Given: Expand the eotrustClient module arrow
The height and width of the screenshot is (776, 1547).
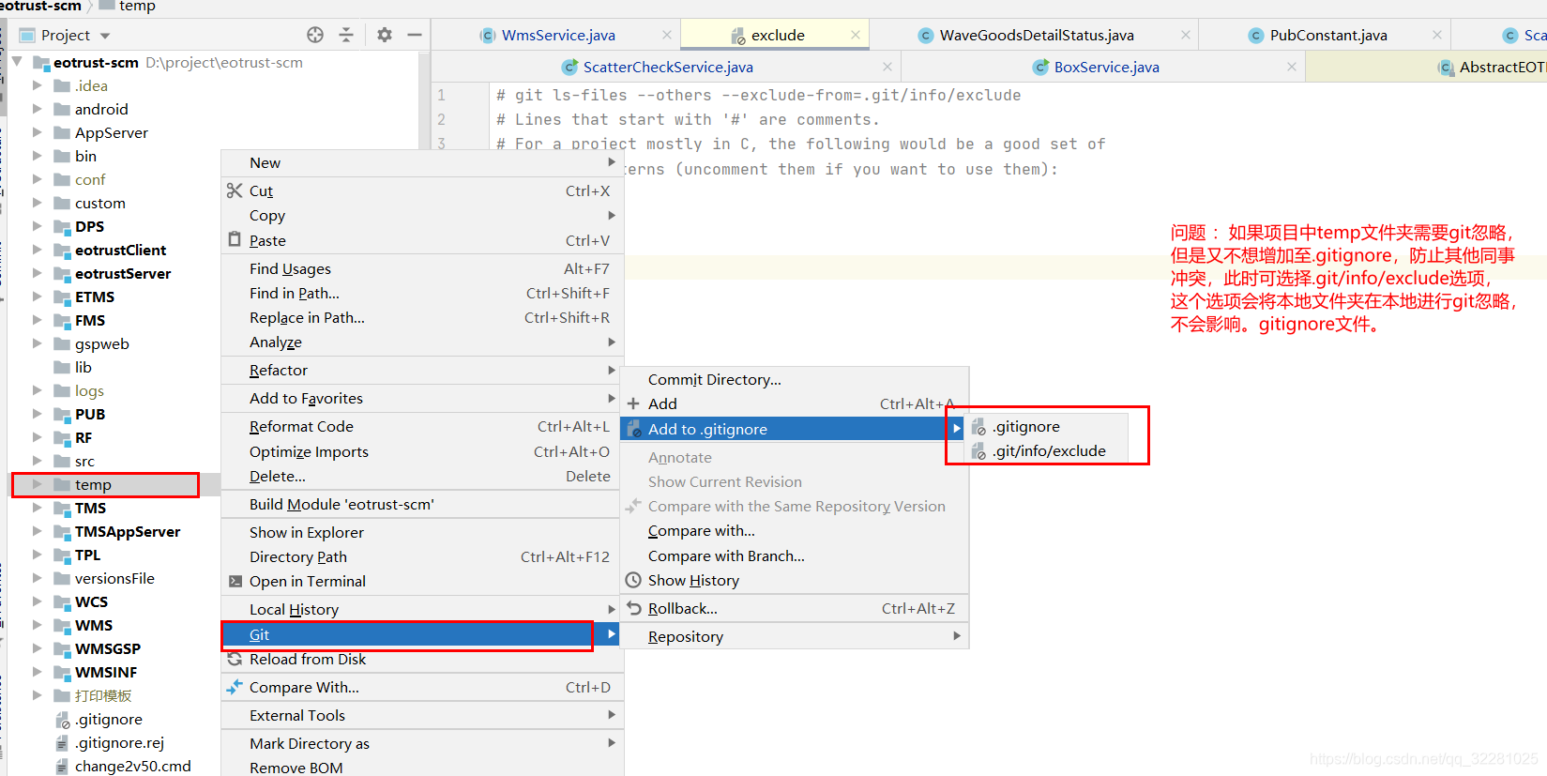Looking at the screenshot, I should click(x=38, y=250).
